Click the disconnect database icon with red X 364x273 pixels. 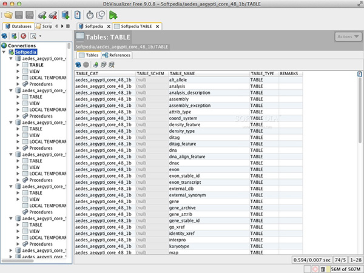pos(52,15)
